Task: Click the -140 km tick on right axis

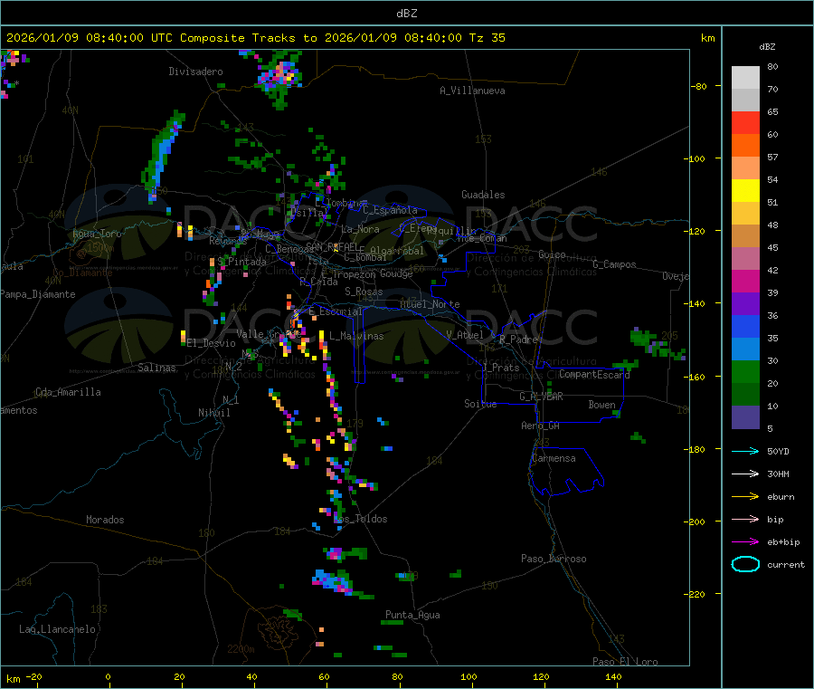Action: click(x=696, y=303)
